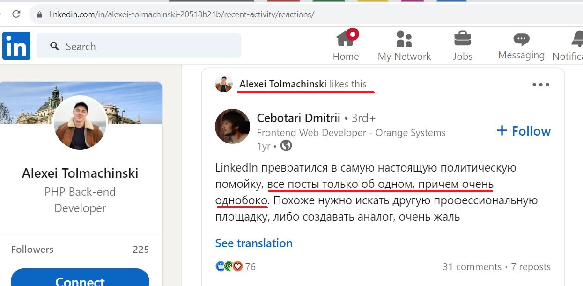The width and height of the screenshot is (583, 286).
Task: Open the Home tab
Action: (x=346, y=46)
